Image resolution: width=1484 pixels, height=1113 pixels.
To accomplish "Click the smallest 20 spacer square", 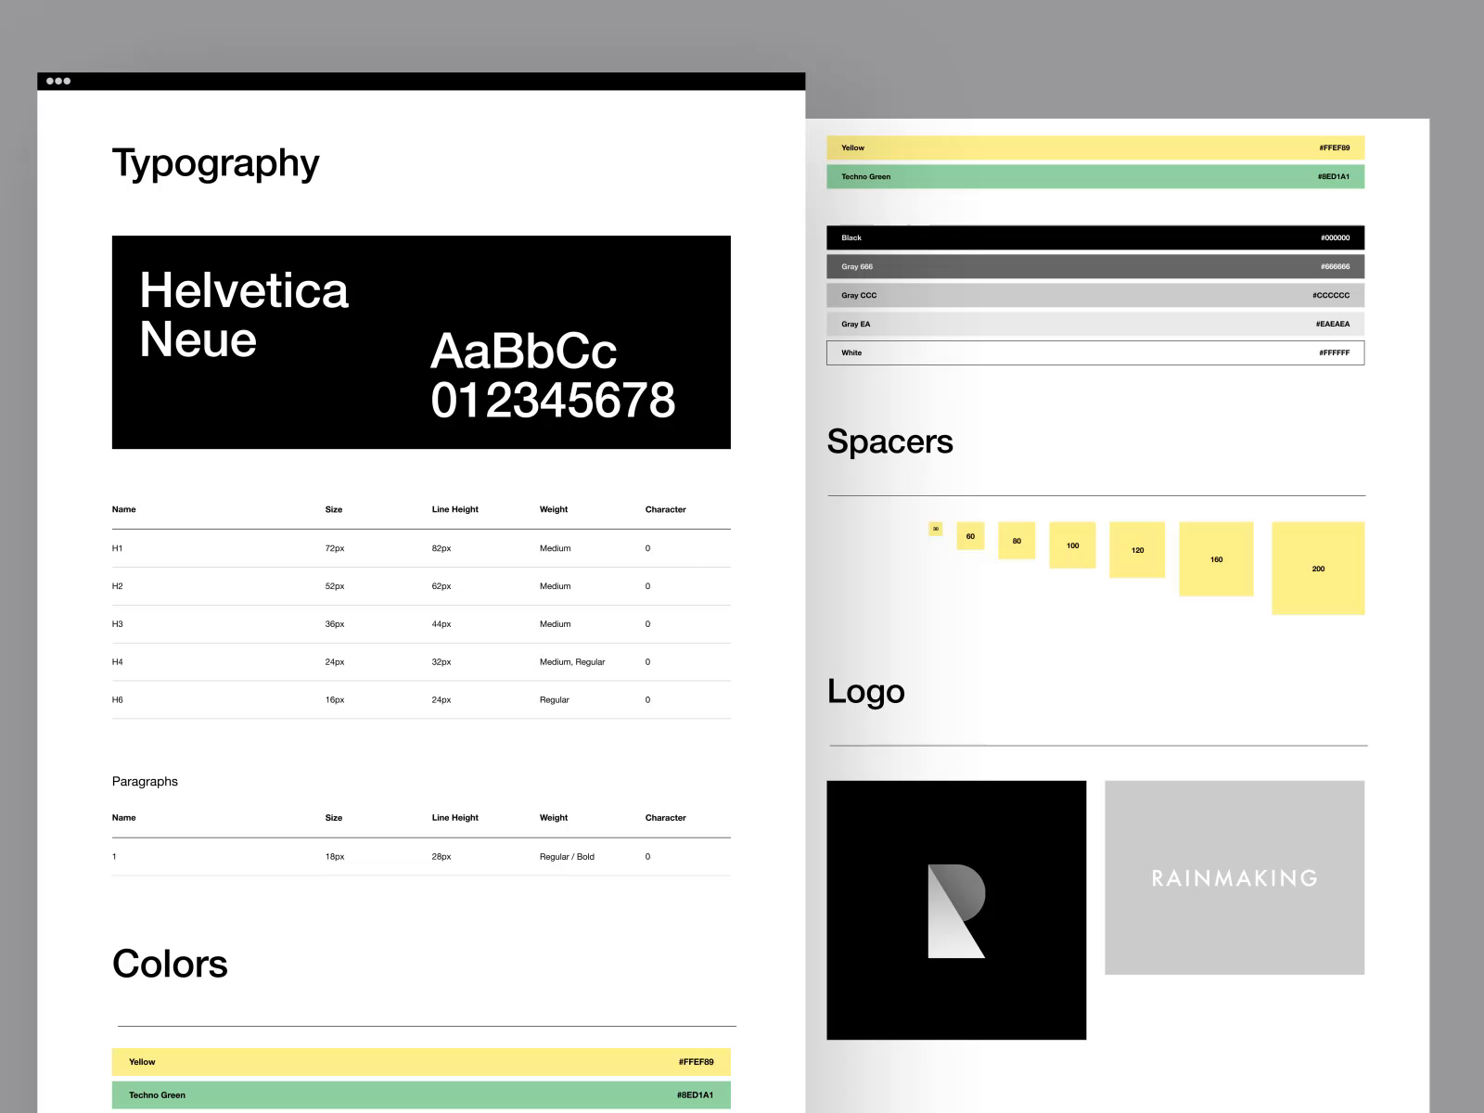I will 935,529.
